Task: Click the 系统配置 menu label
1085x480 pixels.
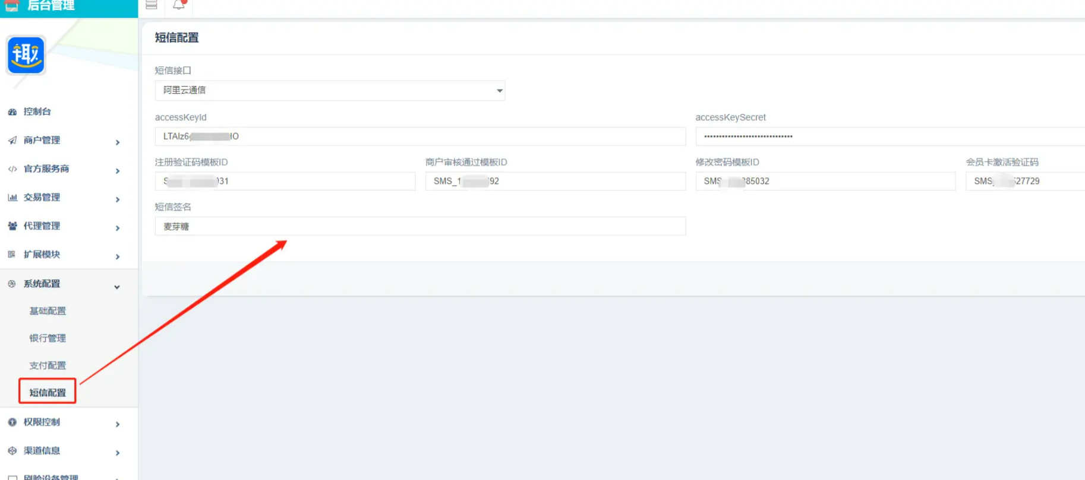Action: pyautogui.click(x=42, y=284)
